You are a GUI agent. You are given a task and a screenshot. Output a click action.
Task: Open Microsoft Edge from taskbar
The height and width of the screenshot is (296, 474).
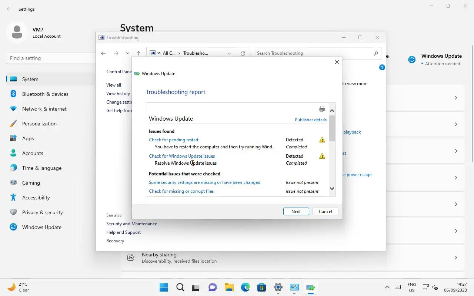[245, 287]
